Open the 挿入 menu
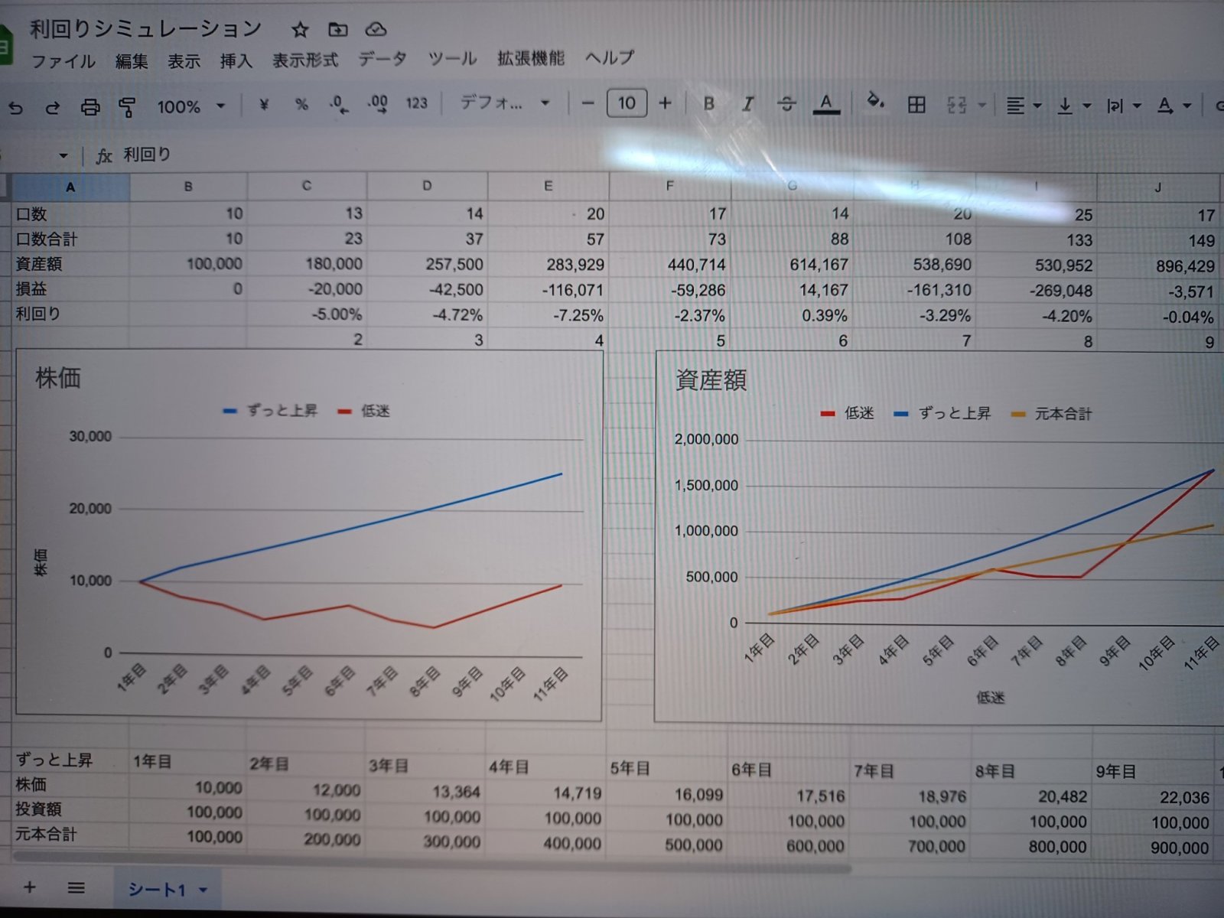The width and height of the screenshot is (1224, 918). tap(236, 61)
